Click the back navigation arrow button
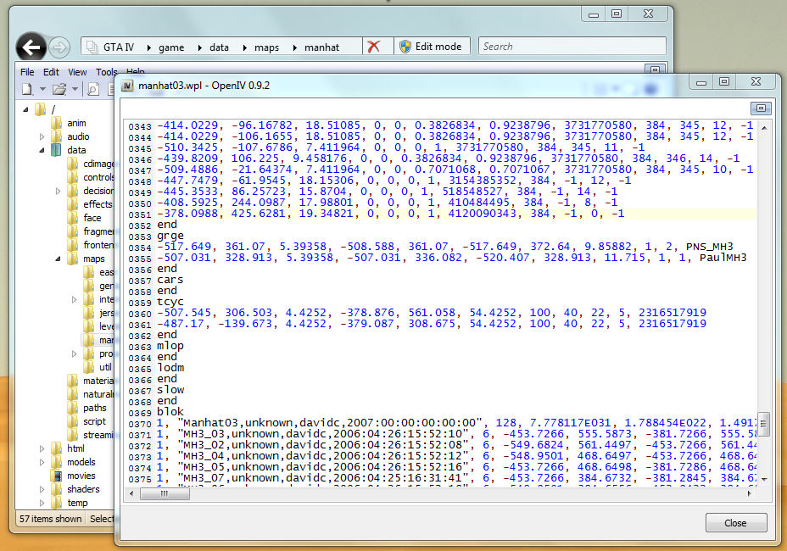This screenshot has width=787, height=551. [x=31, y=47]
